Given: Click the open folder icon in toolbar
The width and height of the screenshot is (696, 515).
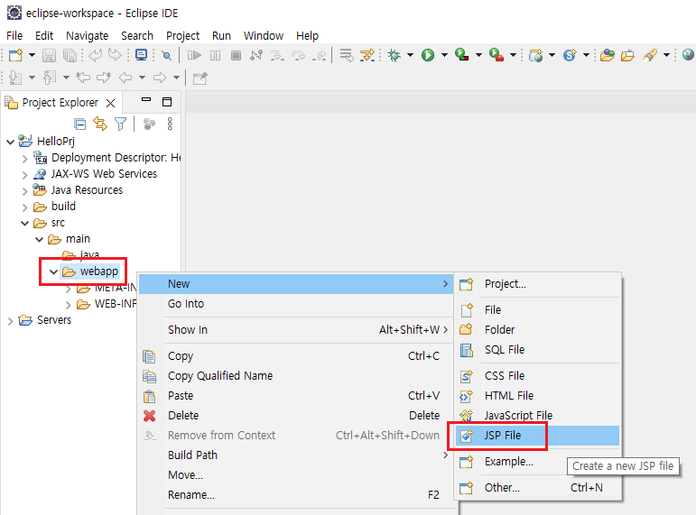Looking at the screenshot, I should tap(627, 55).
